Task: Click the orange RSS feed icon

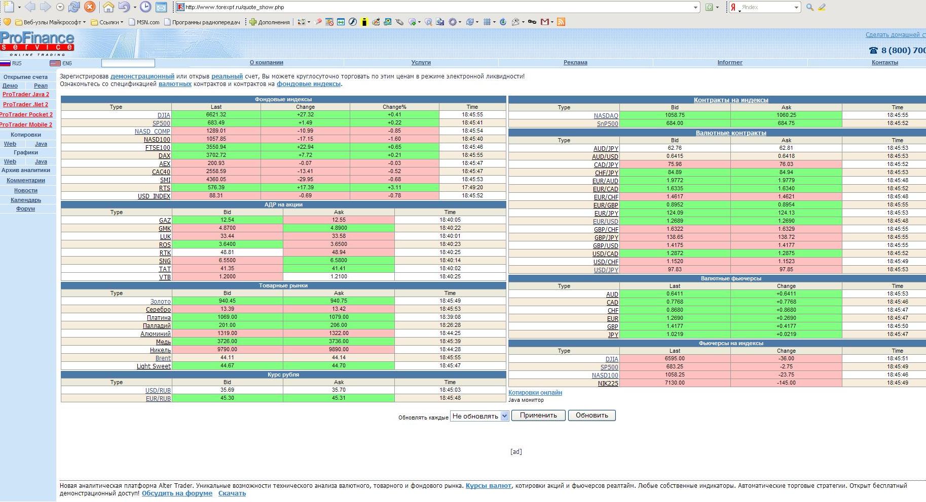Action: 561,22
